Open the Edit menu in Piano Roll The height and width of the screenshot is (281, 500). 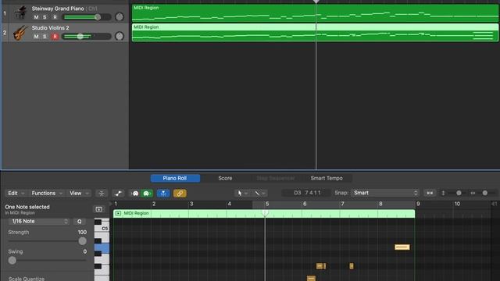click(16, 193)
